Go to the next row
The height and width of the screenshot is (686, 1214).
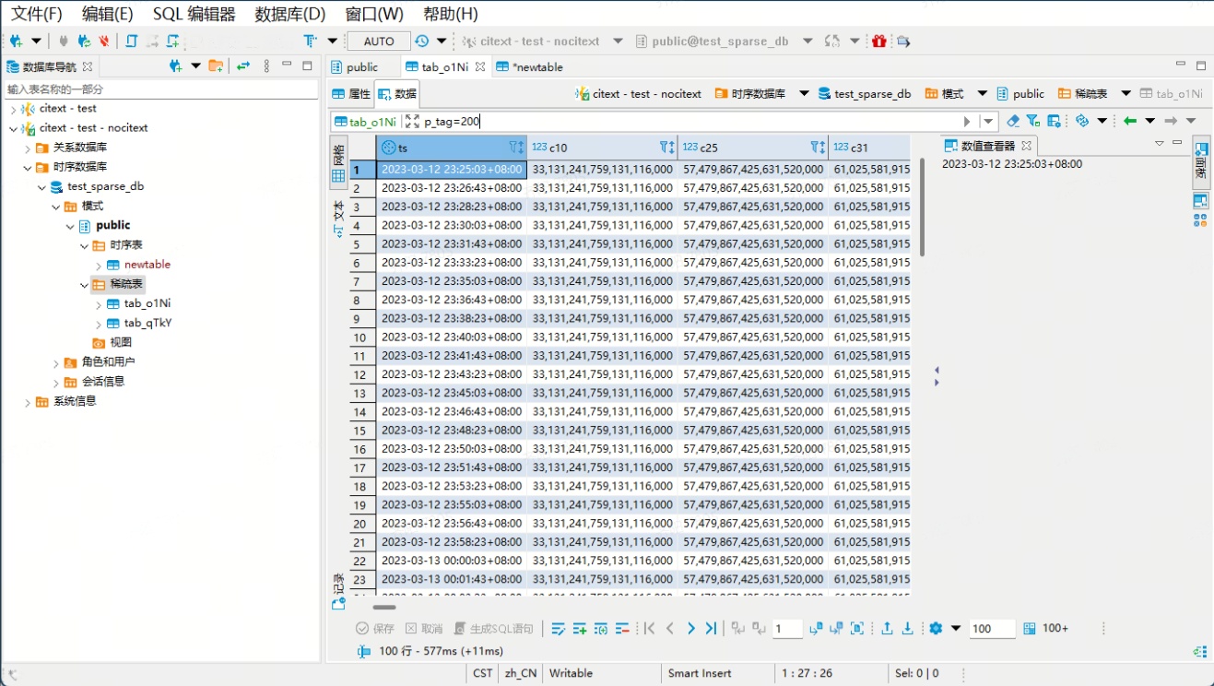click(x=691, y=629)
